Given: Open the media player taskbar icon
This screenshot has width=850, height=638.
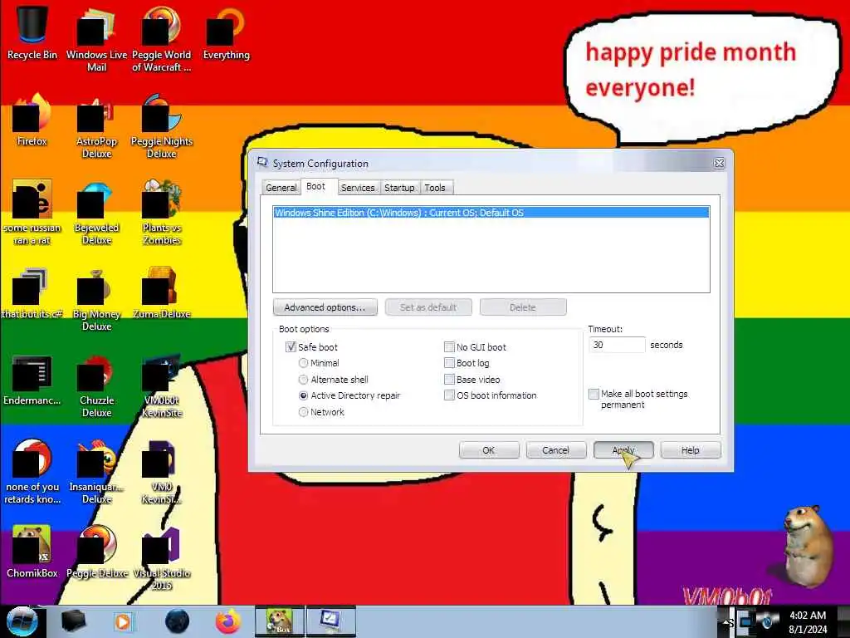Looking at the screenshot, I should [124, 621].
